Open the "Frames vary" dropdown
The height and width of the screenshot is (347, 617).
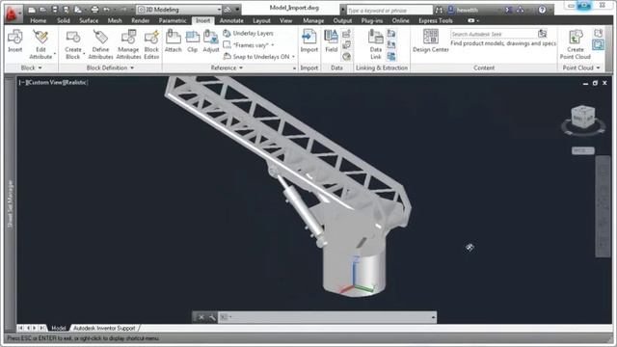[249, 45]
